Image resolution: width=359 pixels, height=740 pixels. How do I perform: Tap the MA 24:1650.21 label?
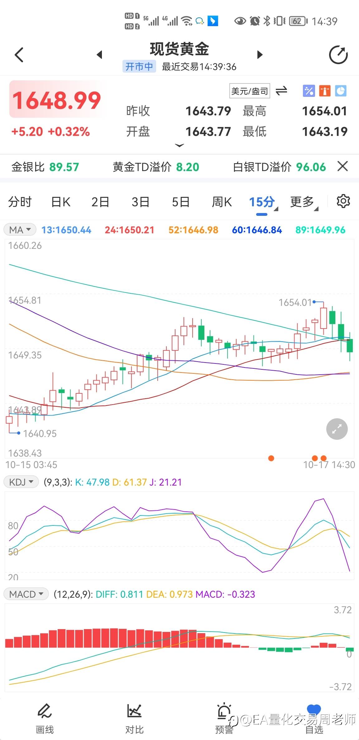click(130, 230)
